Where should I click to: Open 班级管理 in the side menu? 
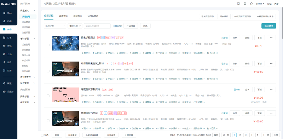[26, 22]
